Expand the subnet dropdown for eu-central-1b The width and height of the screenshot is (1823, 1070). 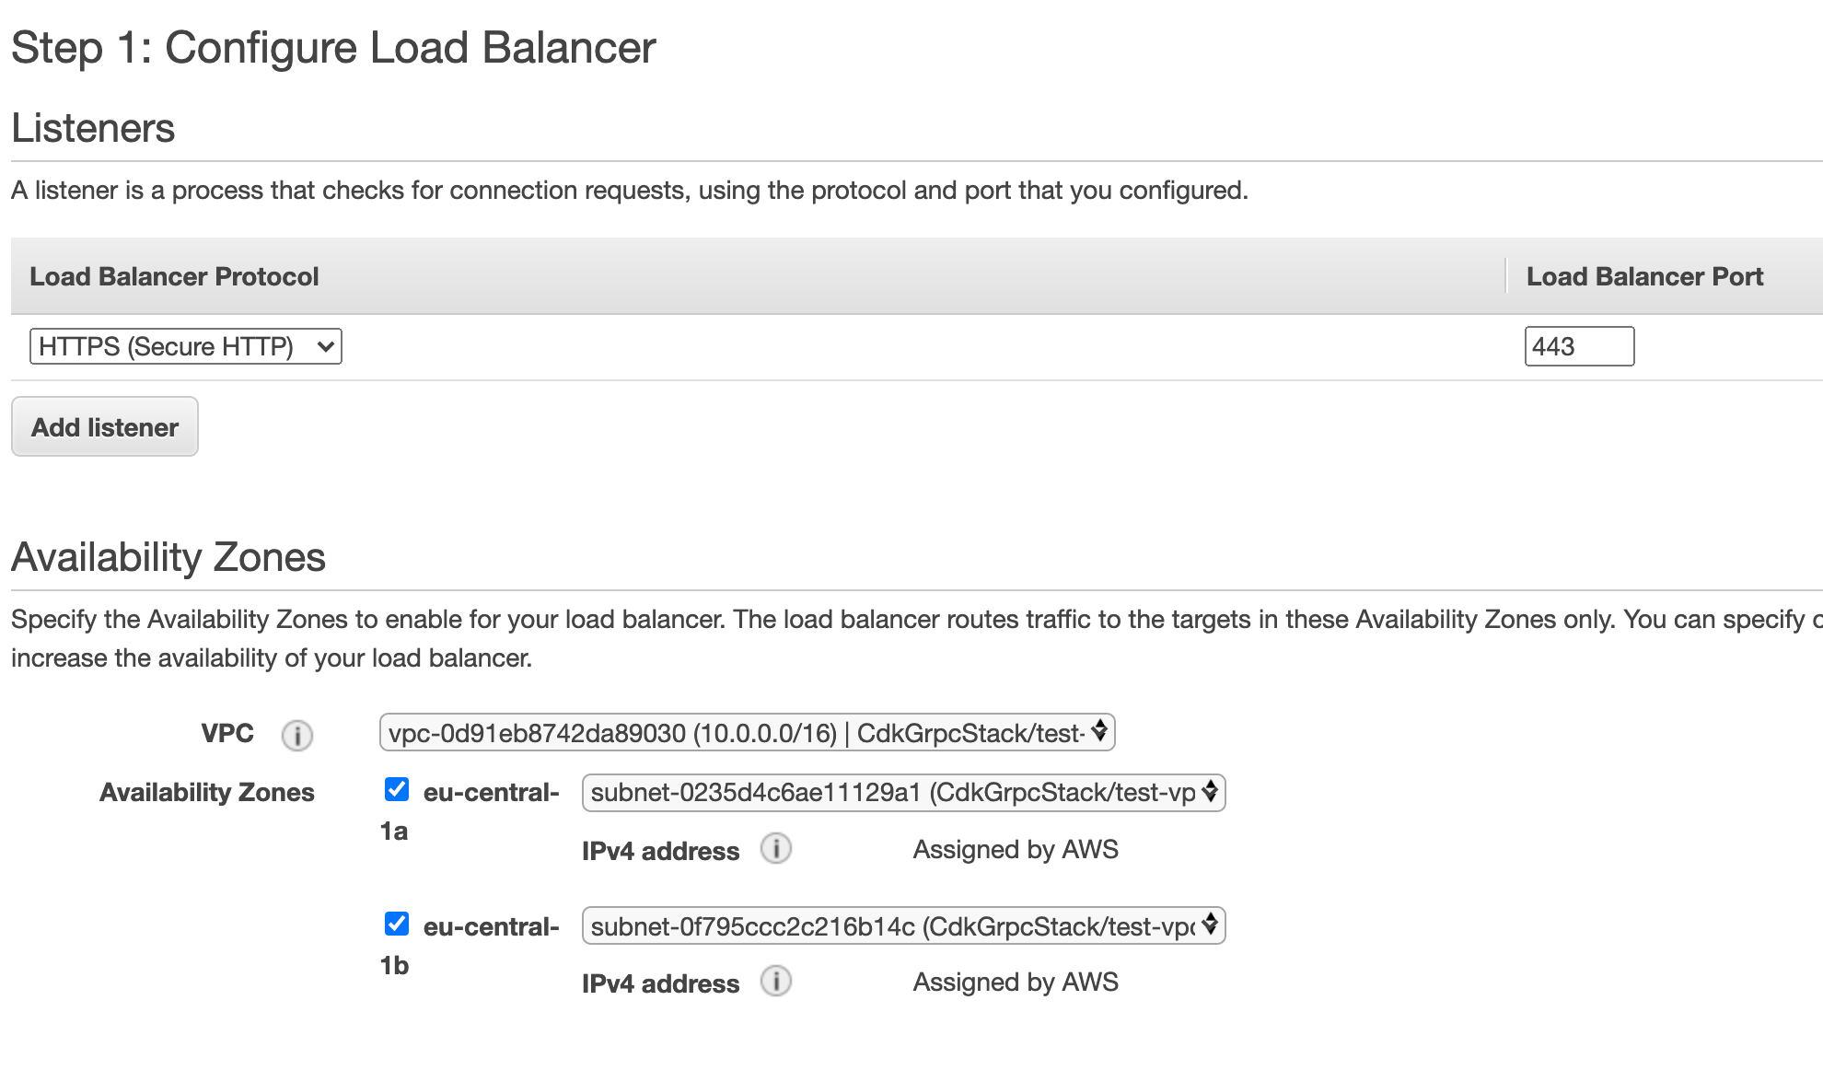902,927
